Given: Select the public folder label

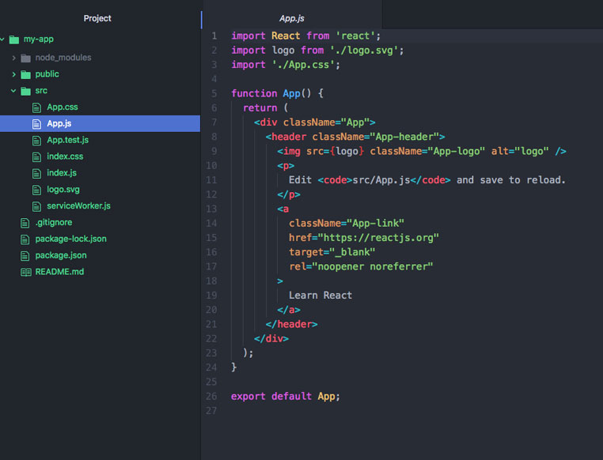Looking at the screenshot, I should (x=47, y=74).
